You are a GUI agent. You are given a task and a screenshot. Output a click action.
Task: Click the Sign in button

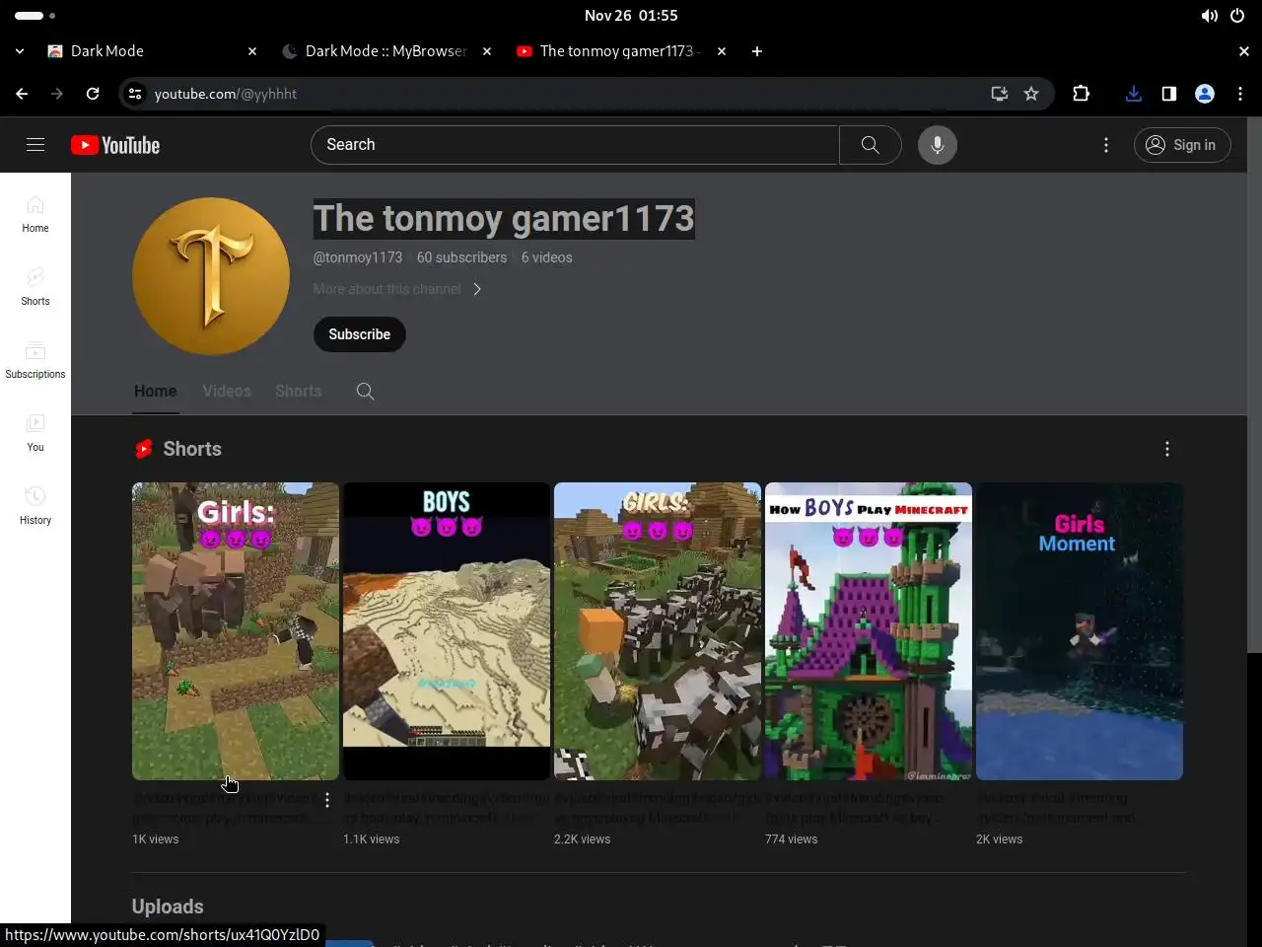[1182, 145]
